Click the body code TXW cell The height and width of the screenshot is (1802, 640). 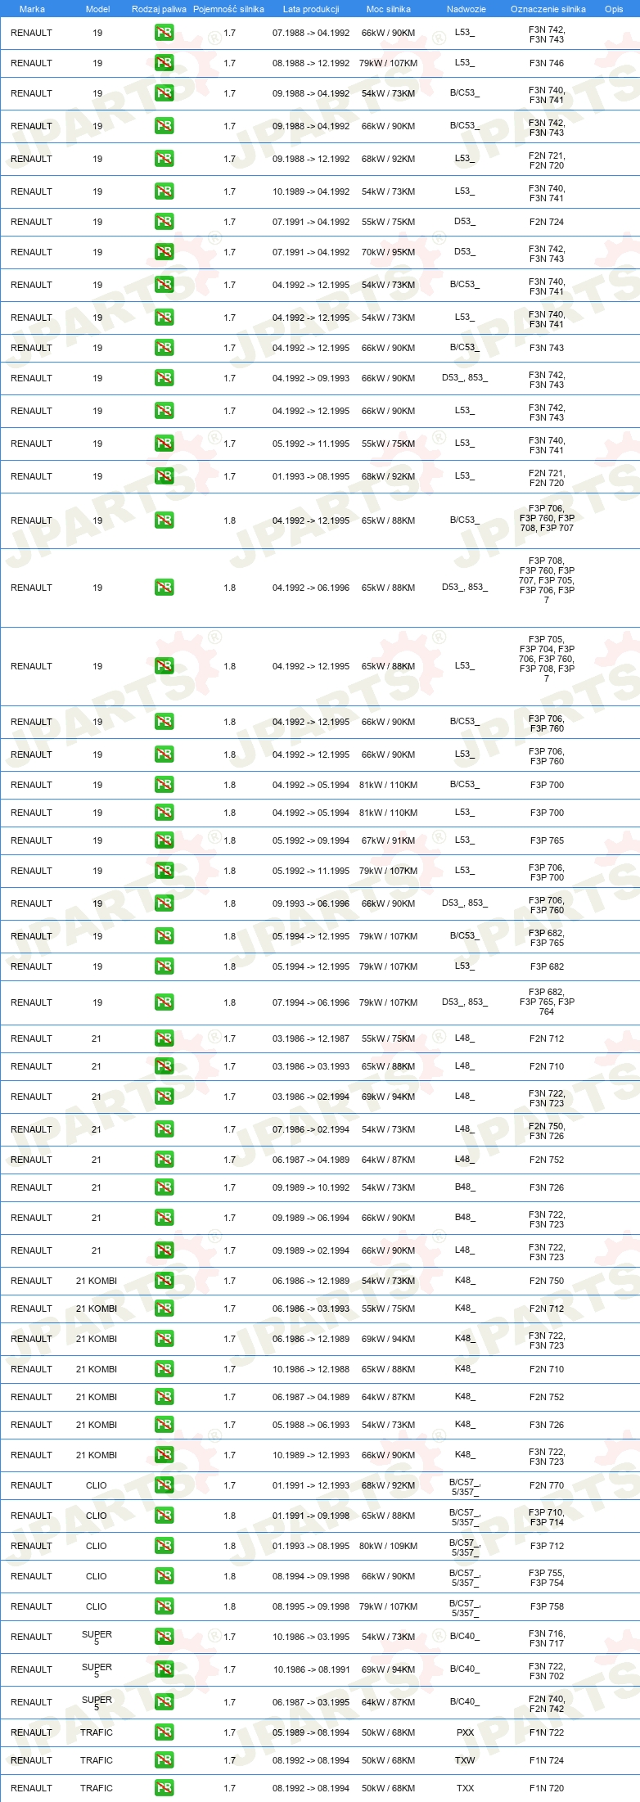[465, 1760]
